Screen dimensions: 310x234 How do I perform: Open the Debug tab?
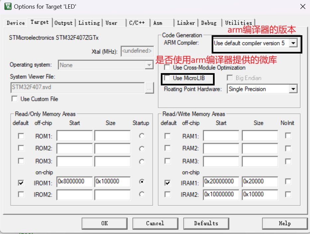coord(209,23)
